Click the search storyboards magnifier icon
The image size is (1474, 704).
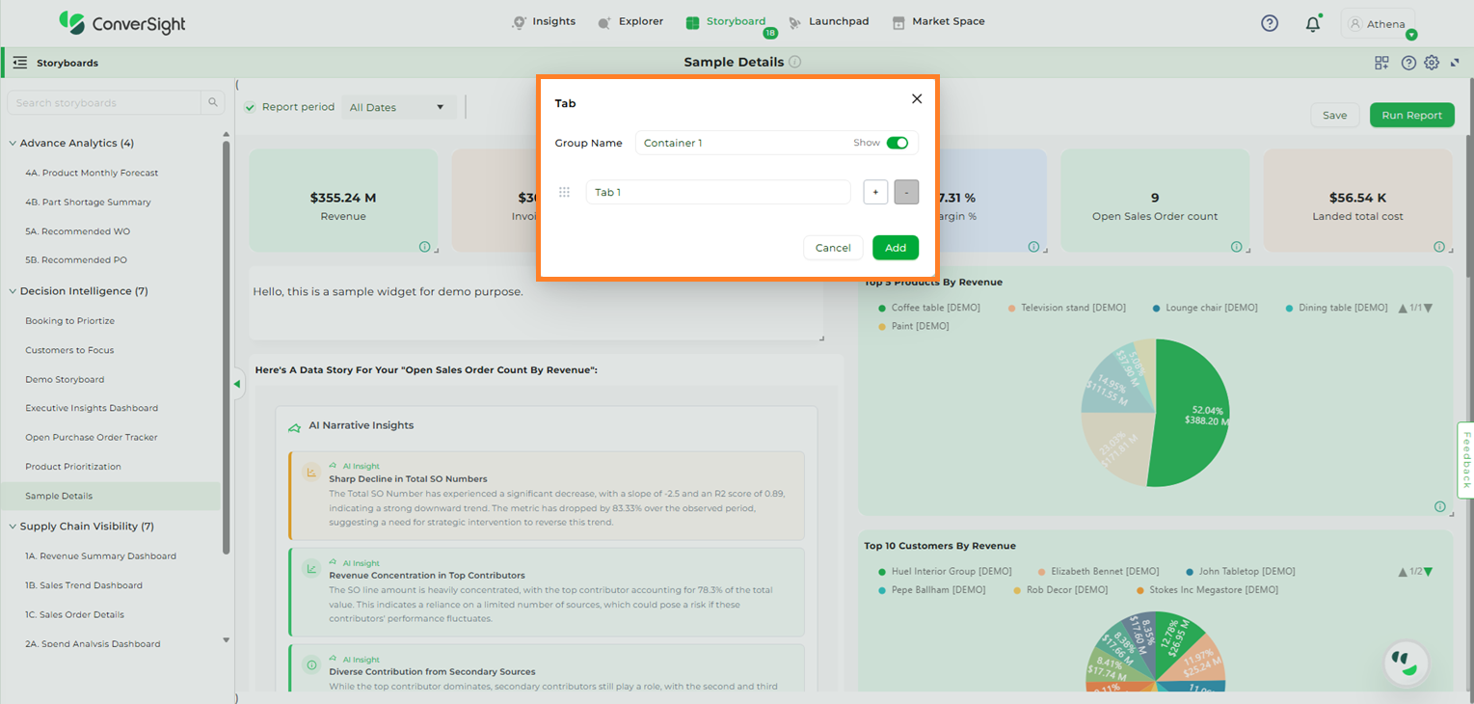click(x=213, y=103)
